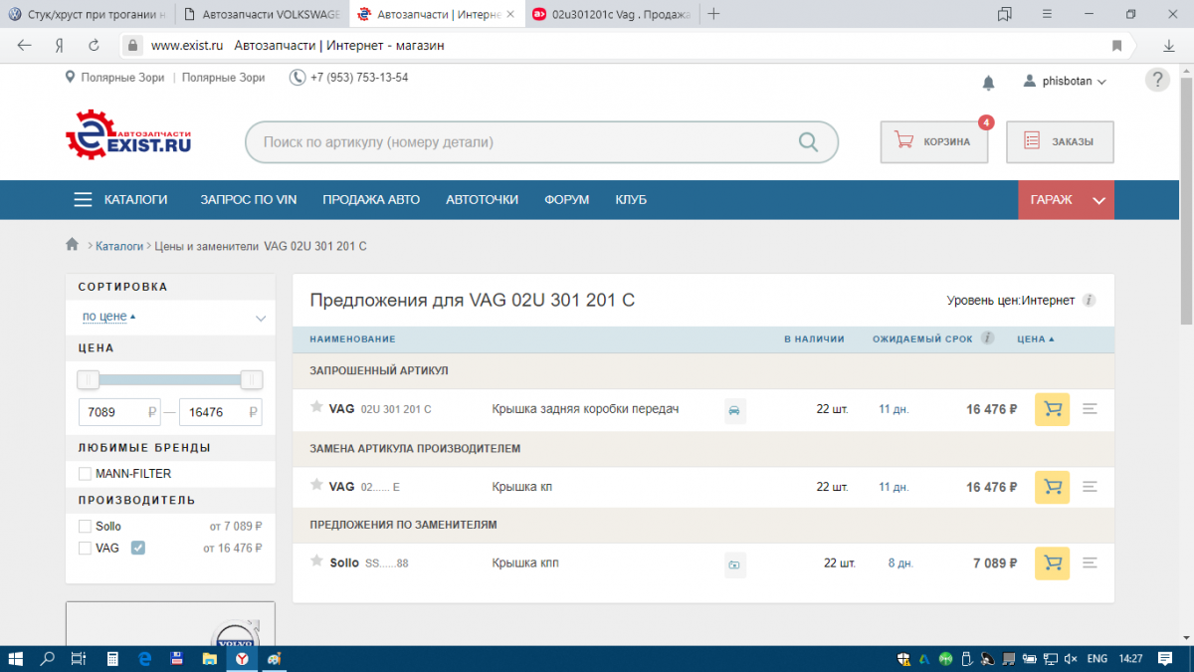Screen dimensions: 1194x672
Task: Open the ЗАКАЗЫ button
Action: (1060, 141)
